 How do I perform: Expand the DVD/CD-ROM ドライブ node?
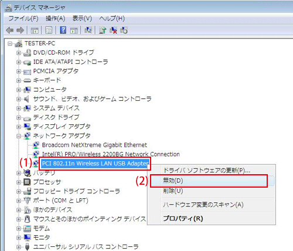coord(19,53)
